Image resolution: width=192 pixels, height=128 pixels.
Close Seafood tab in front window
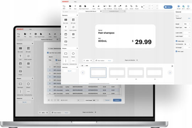tap(101, 11)
